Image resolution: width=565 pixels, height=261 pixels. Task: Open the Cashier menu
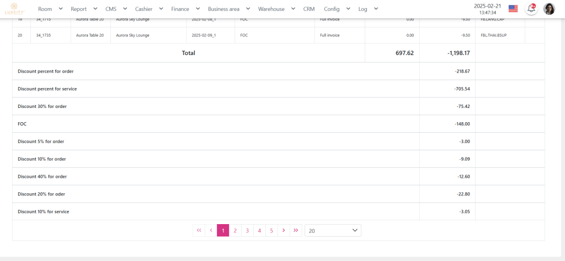coord(149,9)
